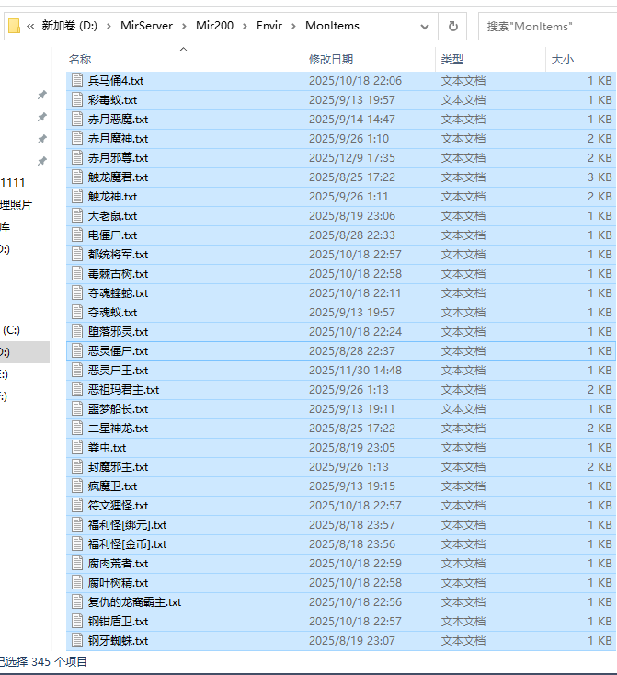Viewport: 617px width, 675px height.
Task: Click in the 搜索"MonItems" search box
Action: tap(547, 27)
